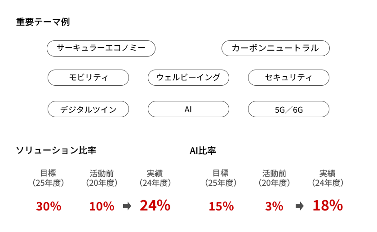Select the デジタルツイン pill
The image size is (377, 232).
click(x=88, y=109)
